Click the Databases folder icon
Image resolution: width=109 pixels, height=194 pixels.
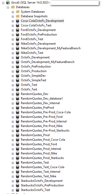click(13, 7)
